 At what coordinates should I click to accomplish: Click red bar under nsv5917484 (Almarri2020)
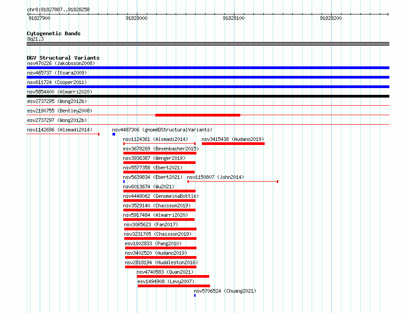159,220
